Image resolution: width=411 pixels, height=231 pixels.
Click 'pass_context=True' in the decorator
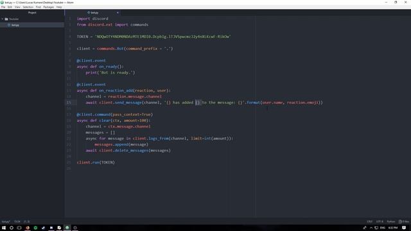pyautogui.click(x=132, y=115)
